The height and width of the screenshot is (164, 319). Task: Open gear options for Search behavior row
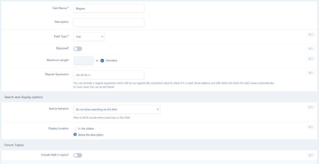310,107
